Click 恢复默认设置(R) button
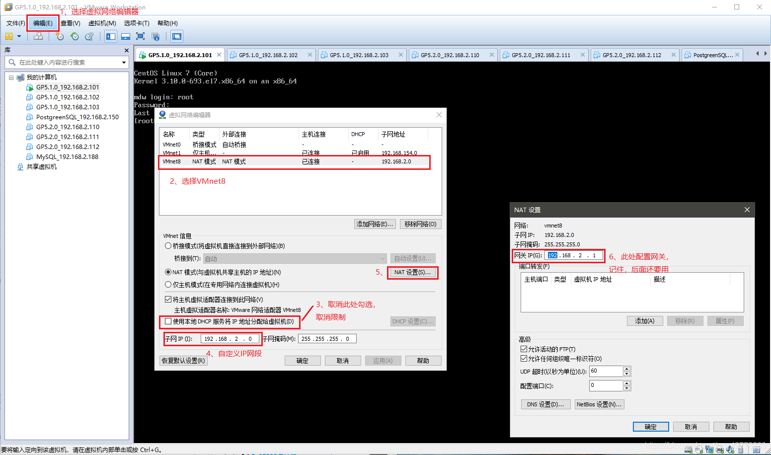This screenshot has width=771, height=455. point(183,361)
